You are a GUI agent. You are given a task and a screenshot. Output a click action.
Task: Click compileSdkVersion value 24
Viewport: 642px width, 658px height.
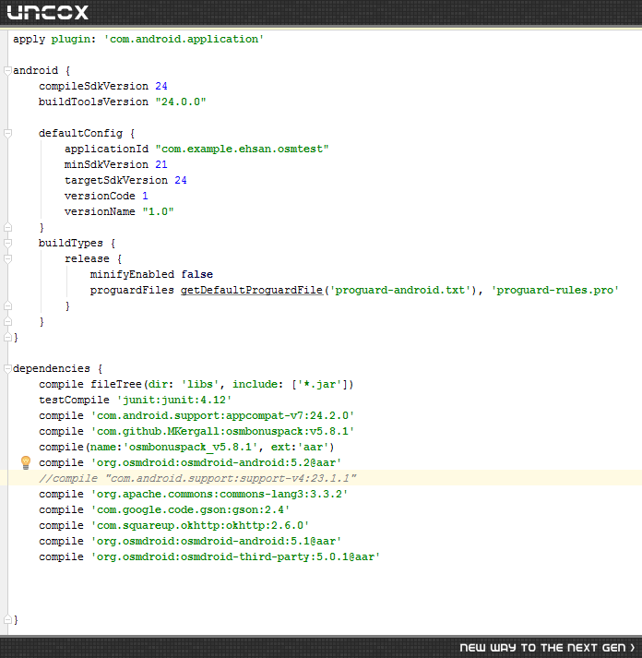coord(161,86)
